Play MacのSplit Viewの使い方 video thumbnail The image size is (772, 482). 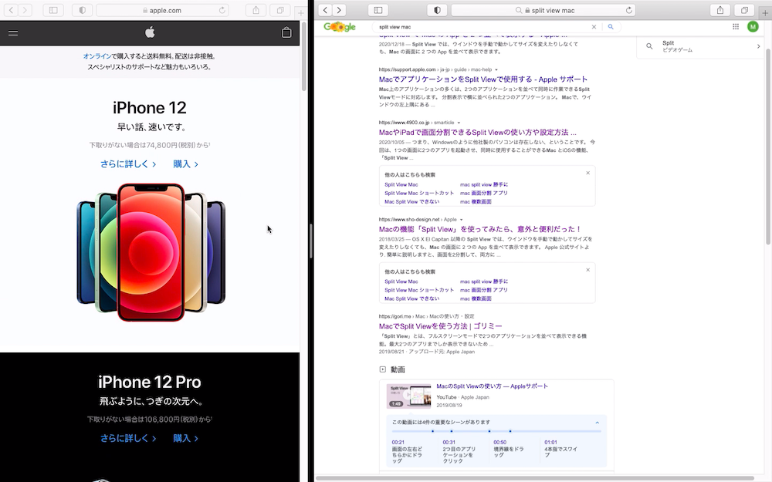coord(408,396)
